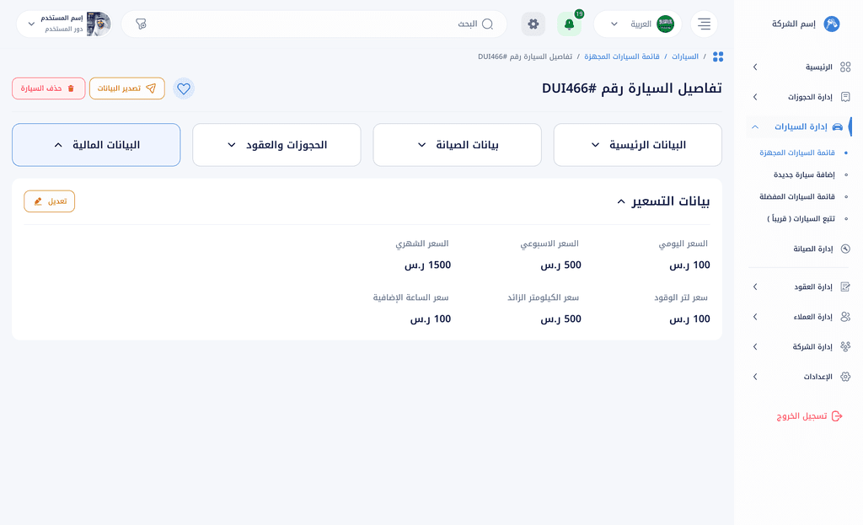Image resolution: width=863 pixels, height=525 pixels.
Task: Open user profile dropdown arrow
Action: tap(31, 24)
